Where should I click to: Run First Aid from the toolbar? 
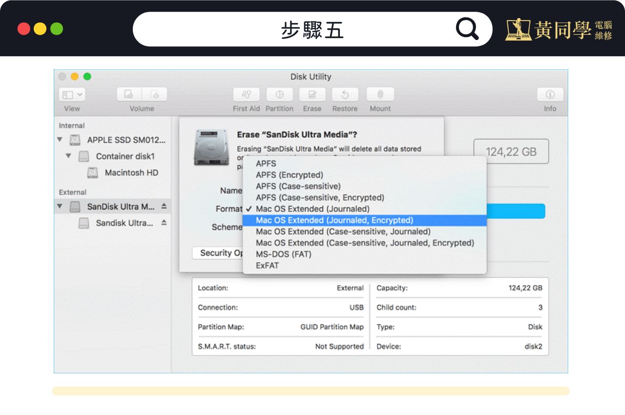click(x=246, y=94)
